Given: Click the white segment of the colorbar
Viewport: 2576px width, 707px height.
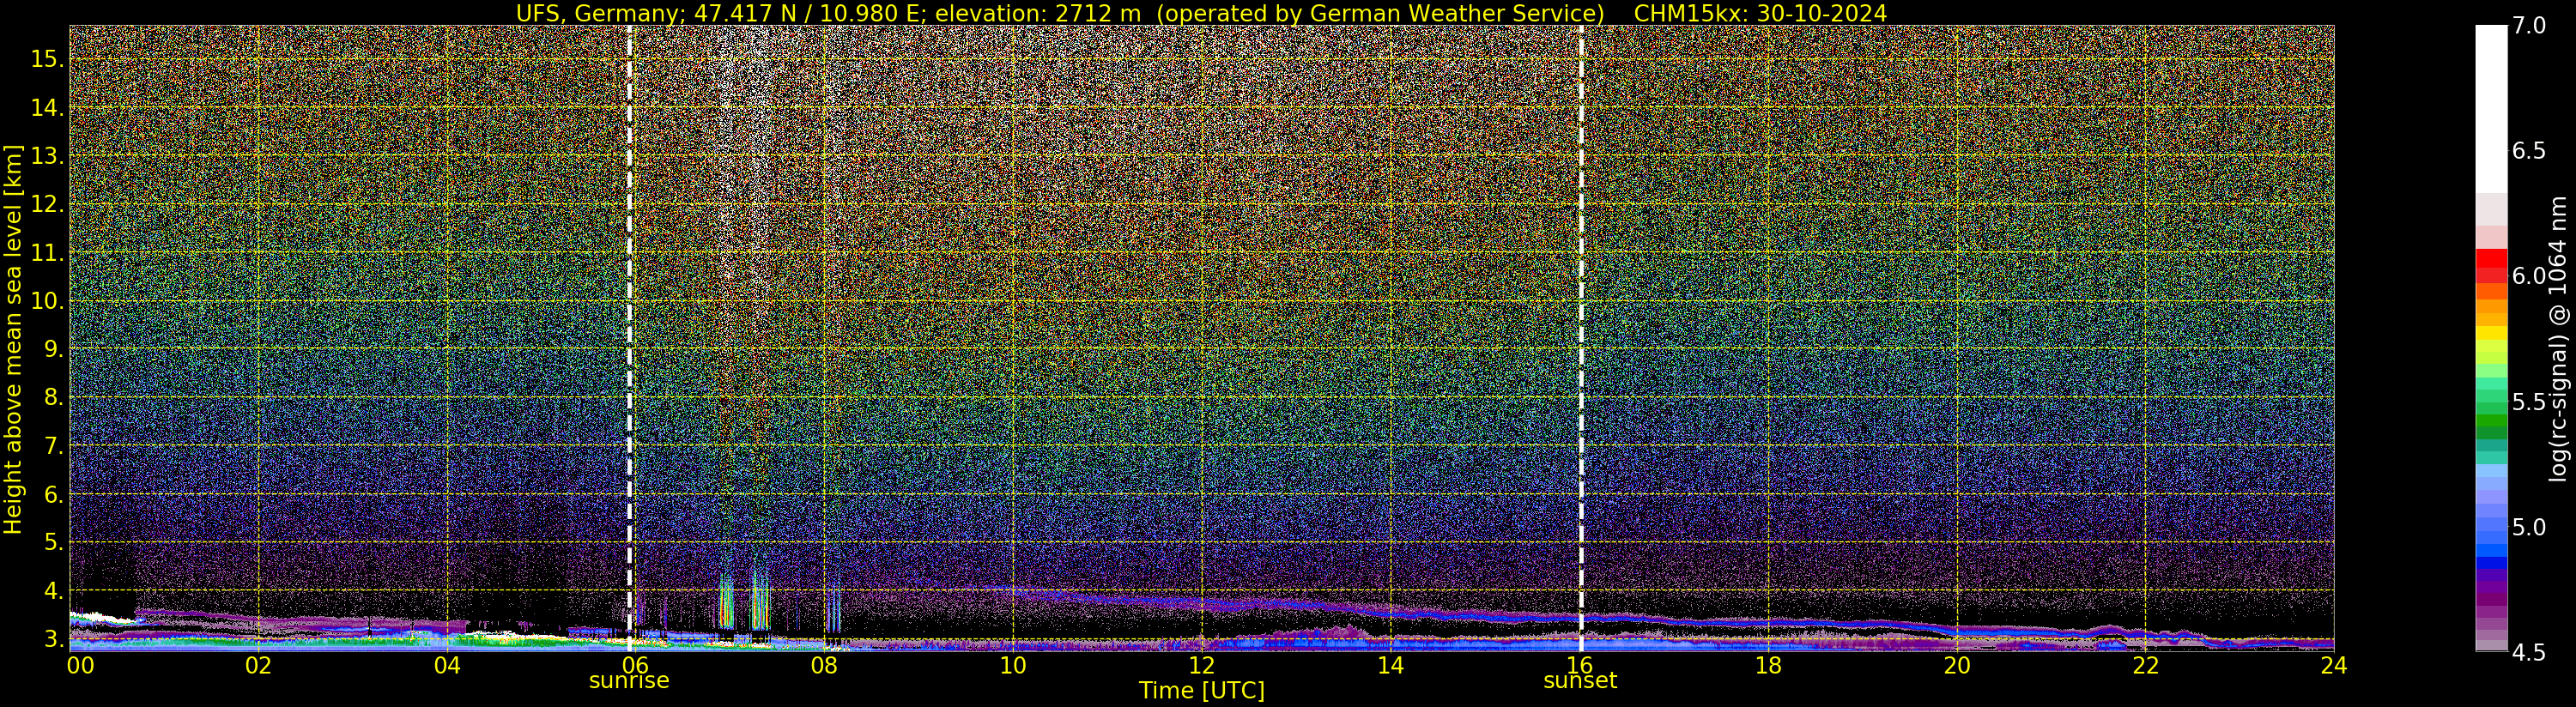Looking at the screenshot, I should point(2491,108).
